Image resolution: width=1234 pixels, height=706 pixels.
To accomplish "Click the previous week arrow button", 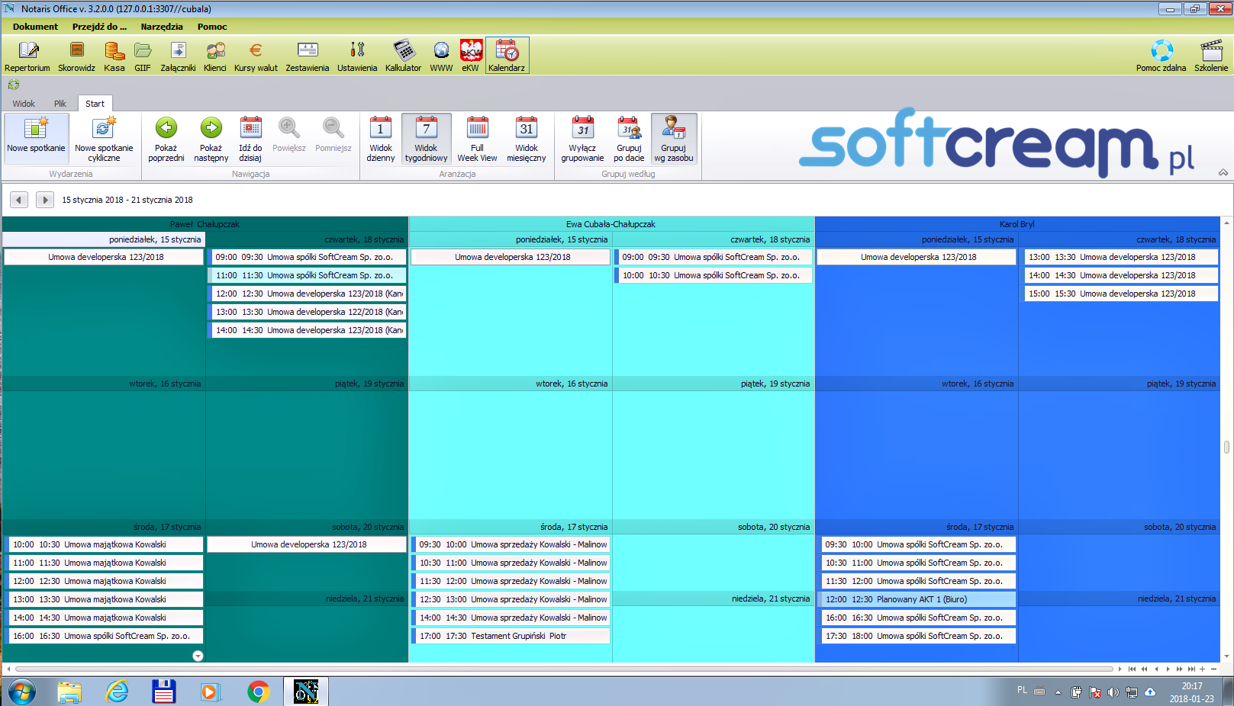I will [x=19, y=200].
